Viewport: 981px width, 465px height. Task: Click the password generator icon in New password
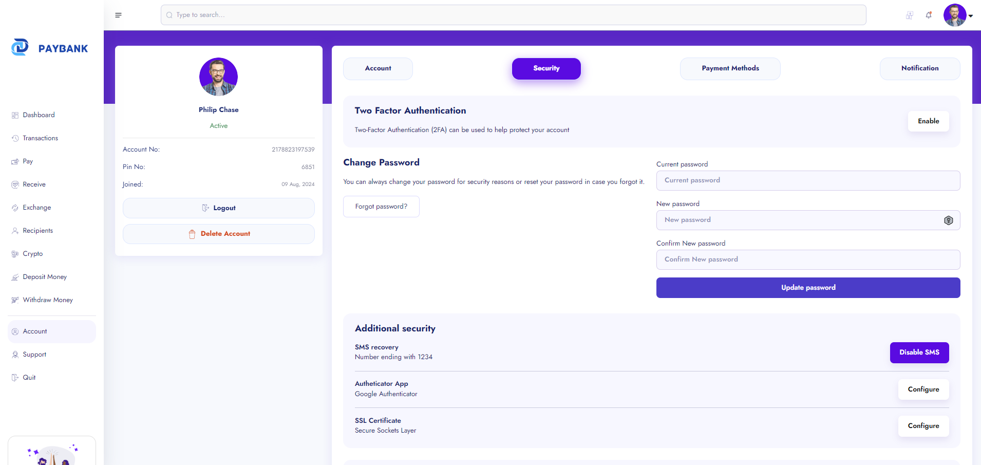tap(948, 220)
